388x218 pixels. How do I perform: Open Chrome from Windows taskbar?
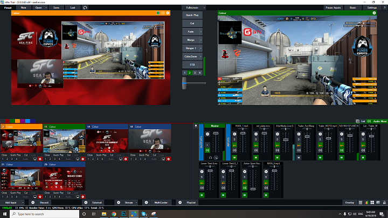[114, 214]
